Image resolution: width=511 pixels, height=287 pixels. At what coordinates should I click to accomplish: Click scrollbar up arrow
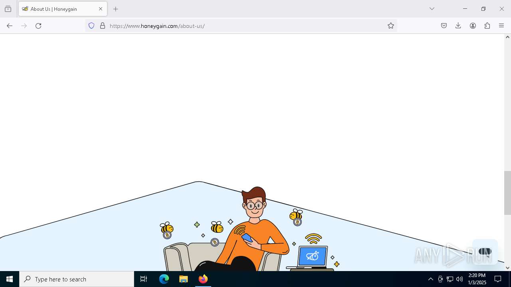[x=507, y=37]
